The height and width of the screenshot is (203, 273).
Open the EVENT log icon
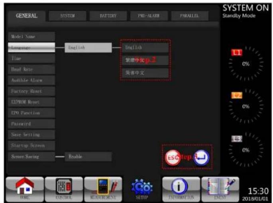pyautogui.click(x=220, y=189)
